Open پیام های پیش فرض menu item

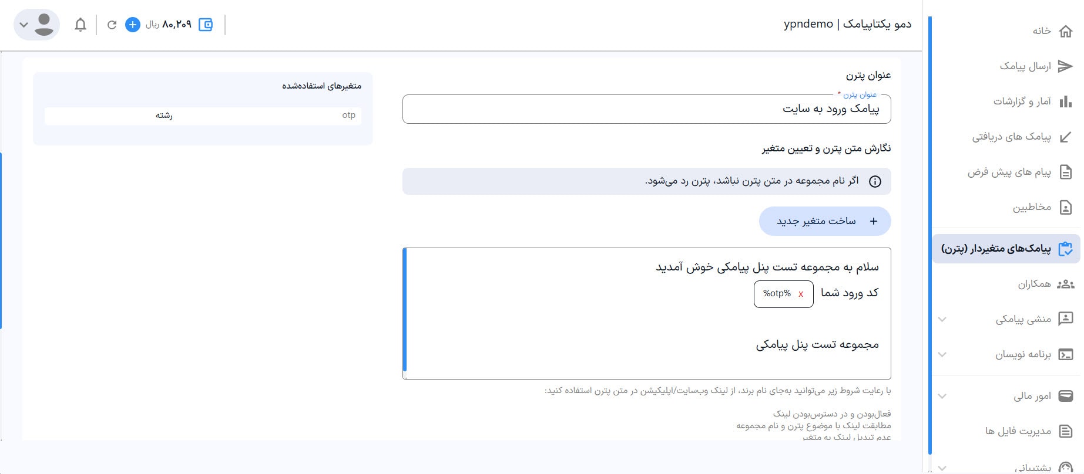coord(1009,172)
